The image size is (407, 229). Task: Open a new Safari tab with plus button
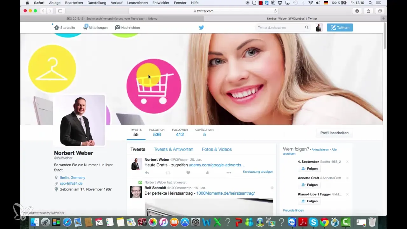click(x=384, y=18)
